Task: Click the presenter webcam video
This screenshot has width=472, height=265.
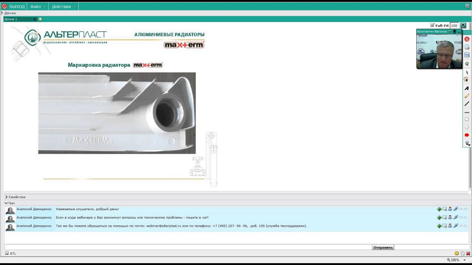Action: tap(439, 51)
